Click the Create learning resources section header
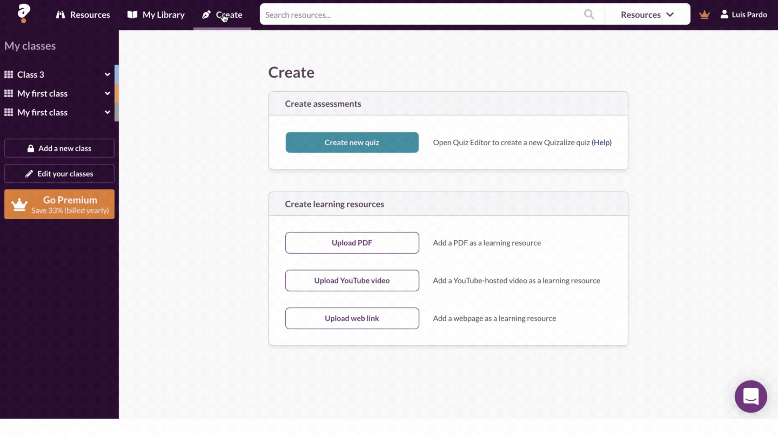This screenshot has width=778, height=437. 448,204
